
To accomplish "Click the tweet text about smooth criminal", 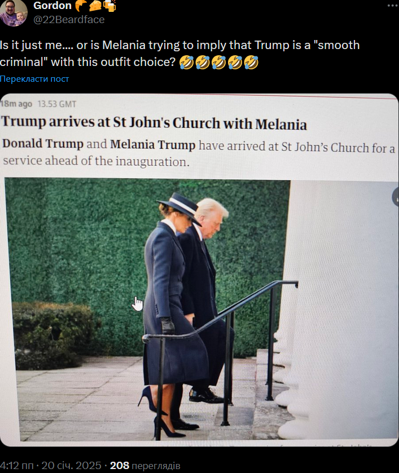I will pos(180,54).
